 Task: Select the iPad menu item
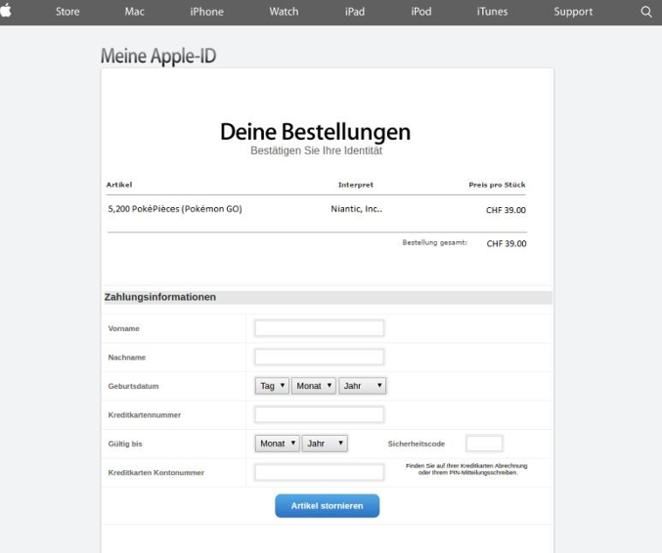[355, 12]
